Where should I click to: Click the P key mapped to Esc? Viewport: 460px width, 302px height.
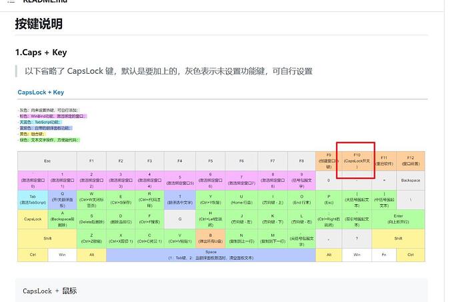point(328,199)
